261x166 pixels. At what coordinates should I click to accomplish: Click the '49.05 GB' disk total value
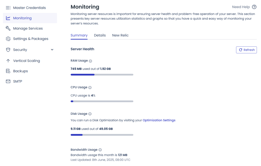point(106,129)
